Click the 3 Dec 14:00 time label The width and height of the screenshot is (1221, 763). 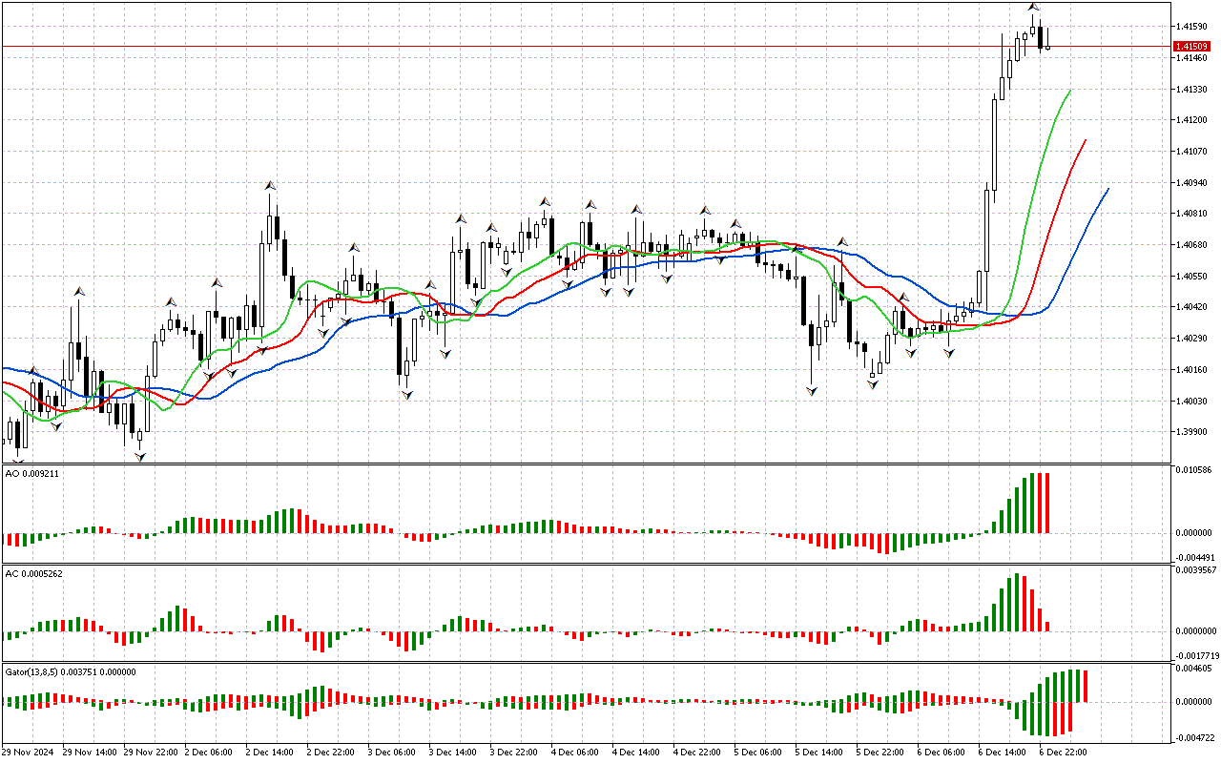pos(453,752)
